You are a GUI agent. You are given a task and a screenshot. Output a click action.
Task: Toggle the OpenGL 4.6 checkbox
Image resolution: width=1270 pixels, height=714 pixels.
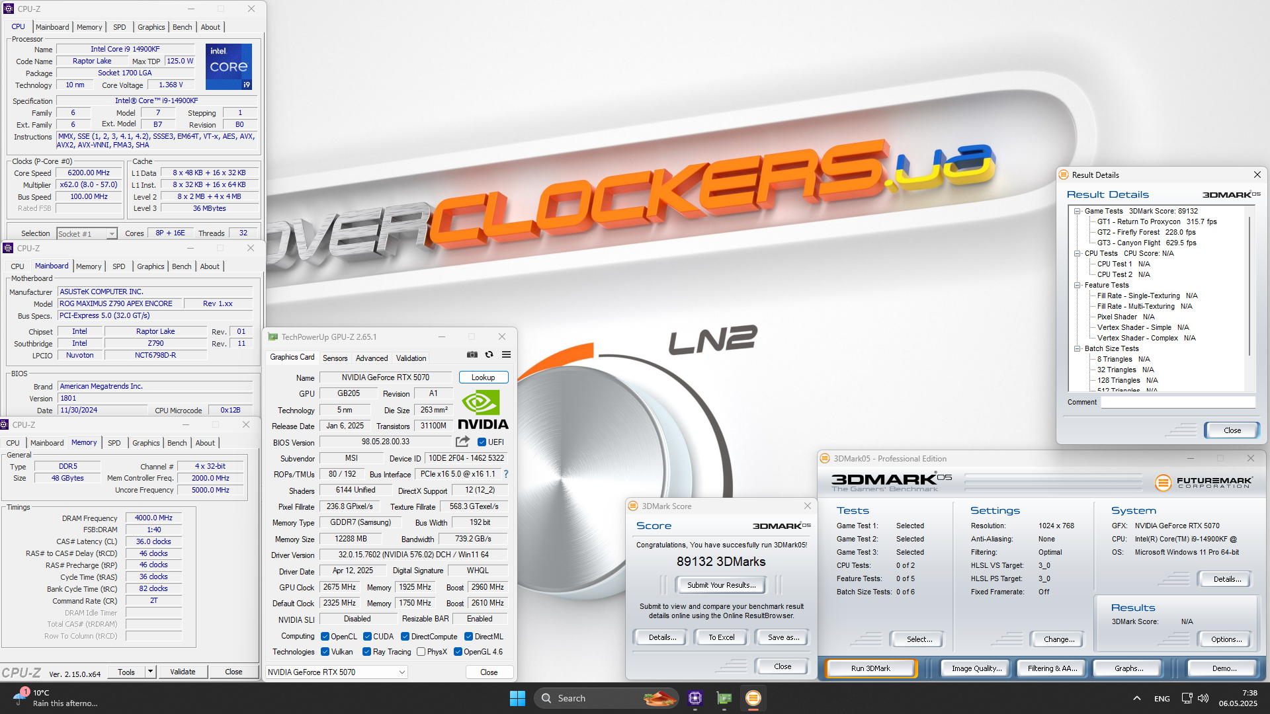pos(458,652)
